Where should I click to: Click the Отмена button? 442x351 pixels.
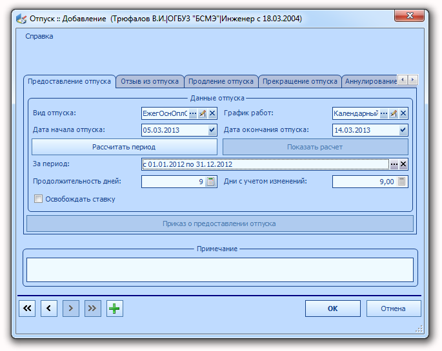(394, 308)
